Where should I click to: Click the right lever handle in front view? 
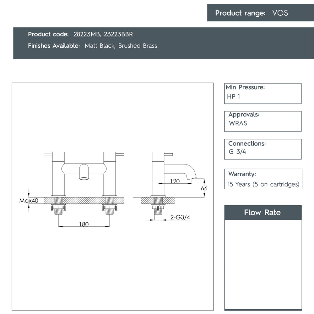click(x=120, y=154)
